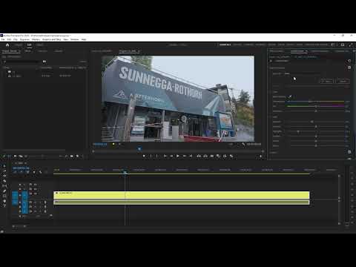The width and height of the screenshot is (356, 267).
Task: Open the Program Monitor Button Editor plus
Action: (260, 156)
